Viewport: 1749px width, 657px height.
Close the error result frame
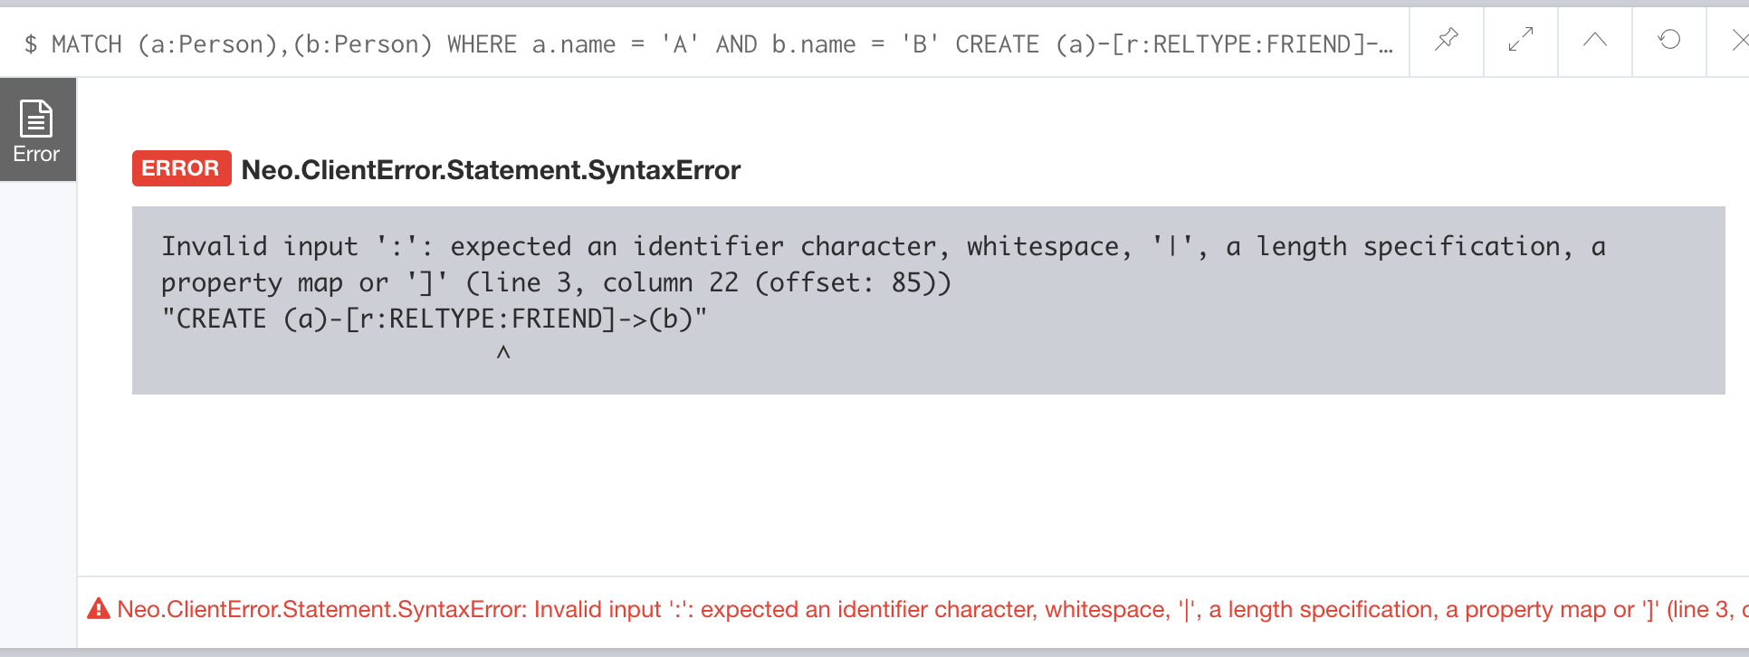point(1738,40)
